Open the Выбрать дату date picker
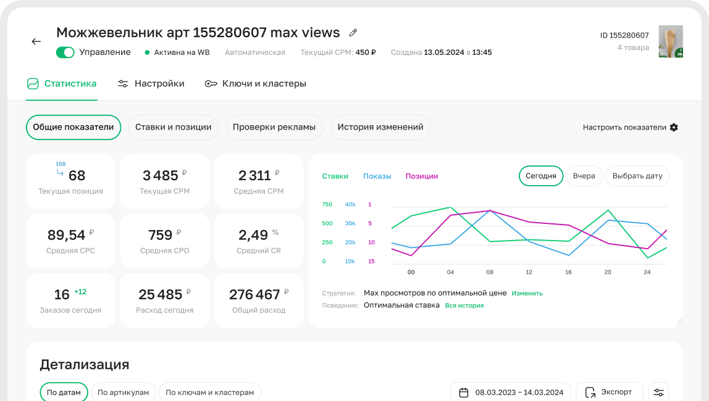 click(x=637, y=176)
